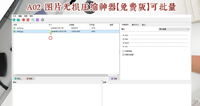The height and width of the screenshot is (106, 200).
Task: Open the 帮助 menu
Action: [31, 16]
